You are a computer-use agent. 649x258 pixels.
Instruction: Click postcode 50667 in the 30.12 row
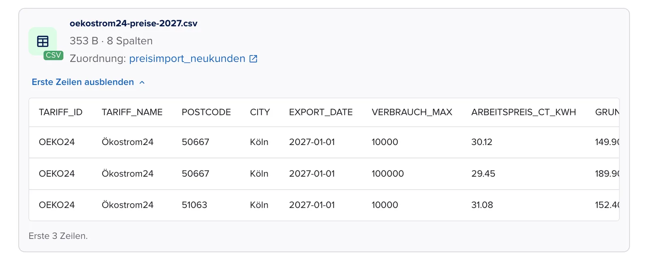pos(196,142)
